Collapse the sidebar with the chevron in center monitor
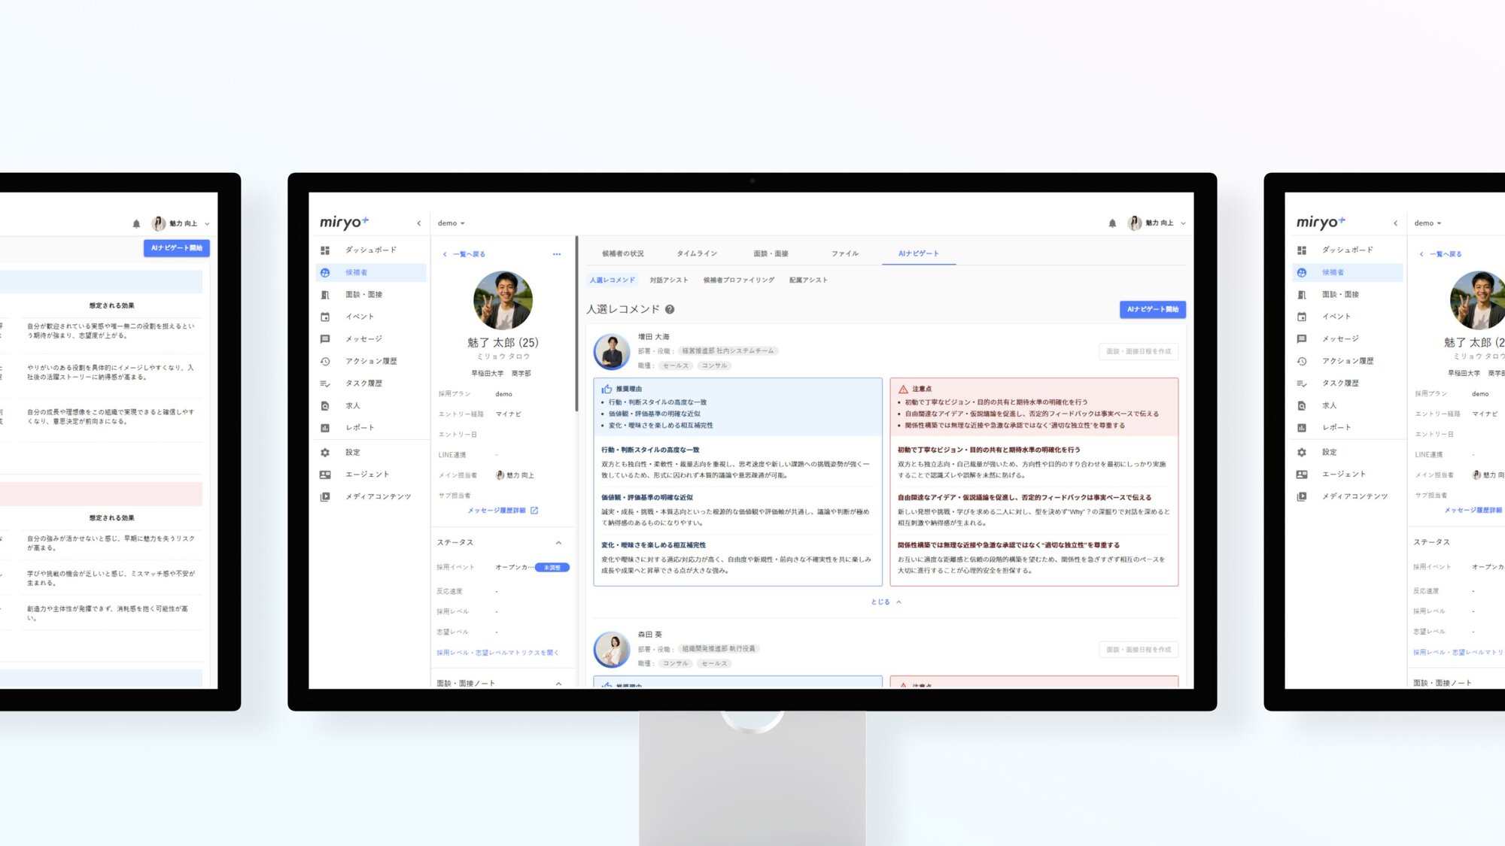This screenshot has width=1505, height=846. click(x=419, y=223)
